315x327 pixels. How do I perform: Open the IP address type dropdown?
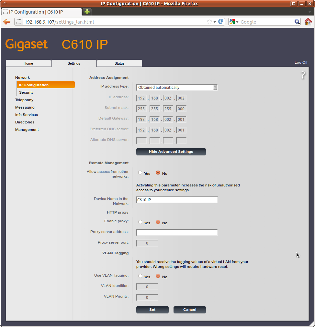coord(177,87)
